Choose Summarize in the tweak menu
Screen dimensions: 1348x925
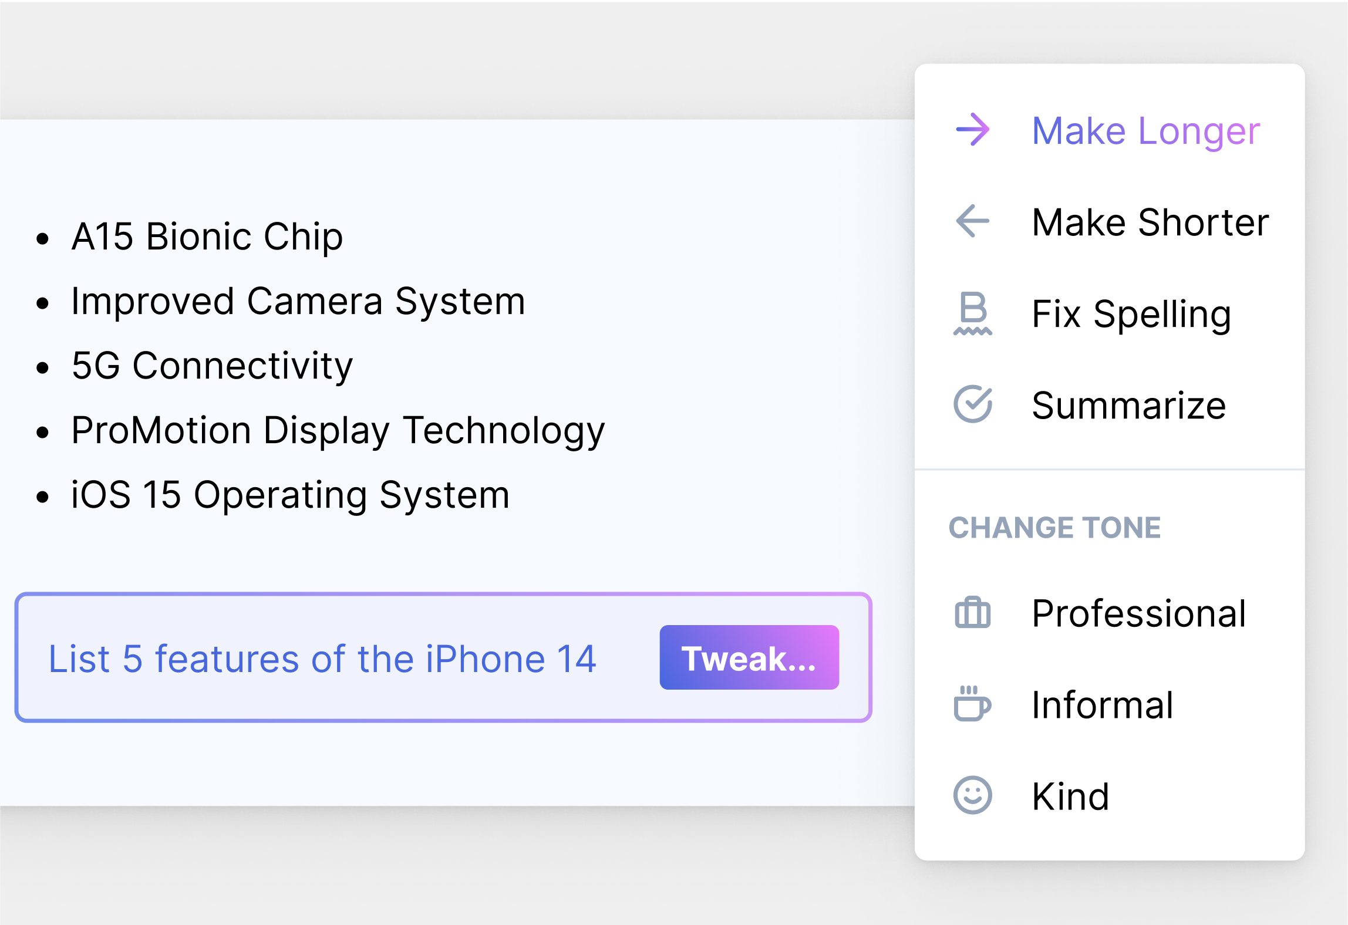[x=1109, y=404]
